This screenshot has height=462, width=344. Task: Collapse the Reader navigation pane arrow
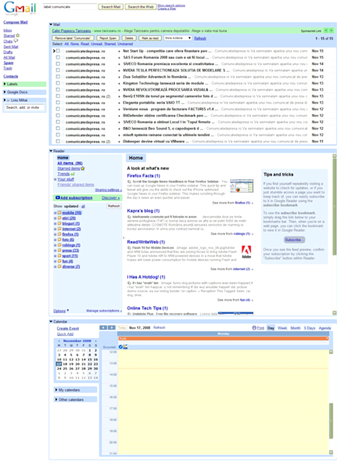click(x=123, y=237)
